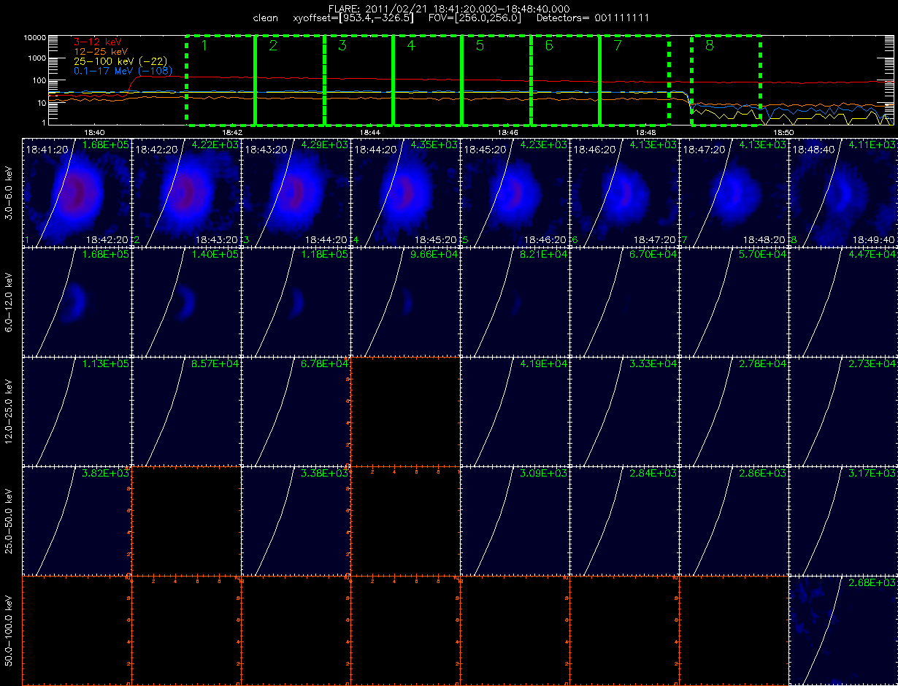
Task: Click the 6.70E+04 peak value label
Action: (654, 255)
